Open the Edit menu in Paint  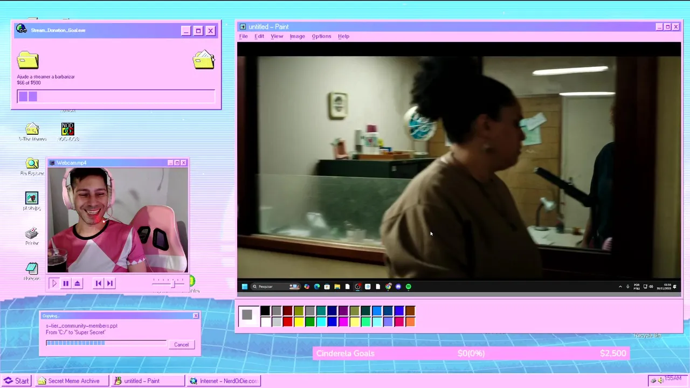pos(259,36)
